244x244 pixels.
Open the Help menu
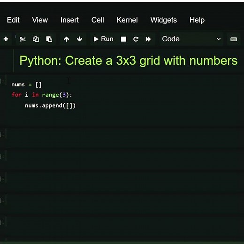click(197, 20)
